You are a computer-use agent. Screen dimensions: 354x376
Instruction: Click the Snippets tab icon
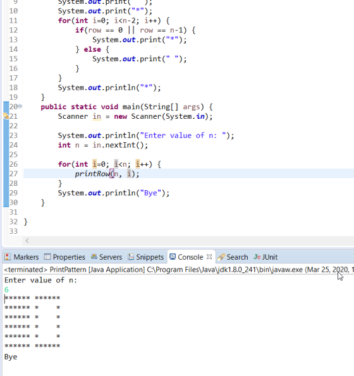pyautogui.click(x=131, y=257)
